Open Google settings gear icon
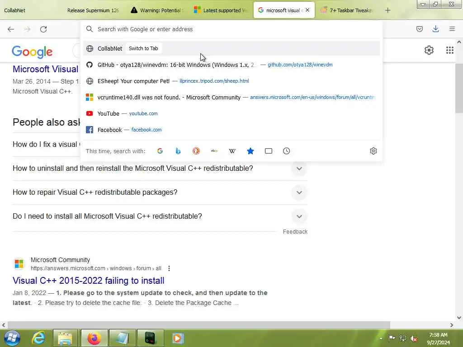The height and width of the screenshot is (347, 463). click(x=429, y=50)
